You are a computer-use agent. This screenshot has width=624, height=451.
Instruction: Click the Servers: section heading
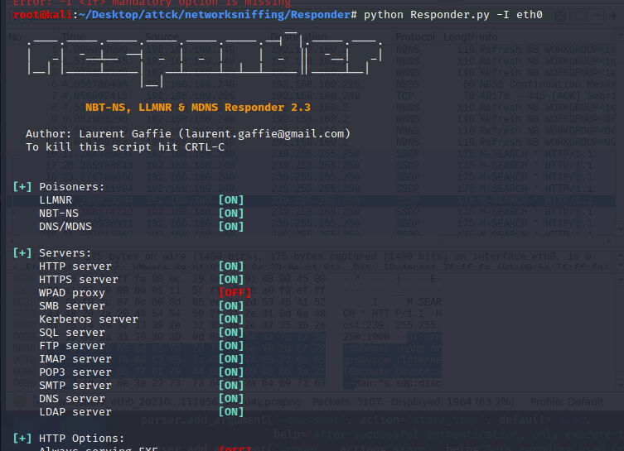point(65,252)
